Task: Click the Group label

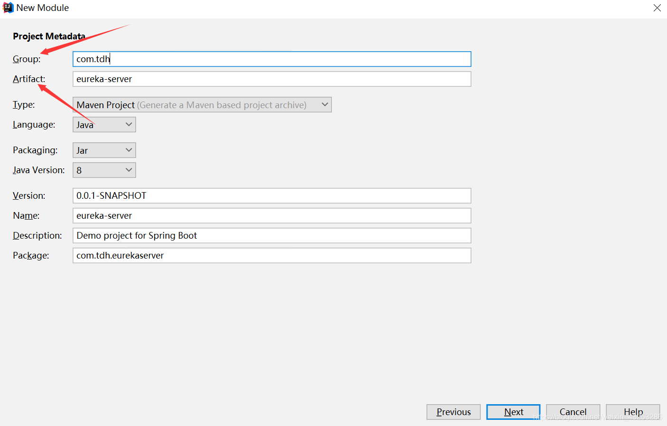Action: (27, 59)
